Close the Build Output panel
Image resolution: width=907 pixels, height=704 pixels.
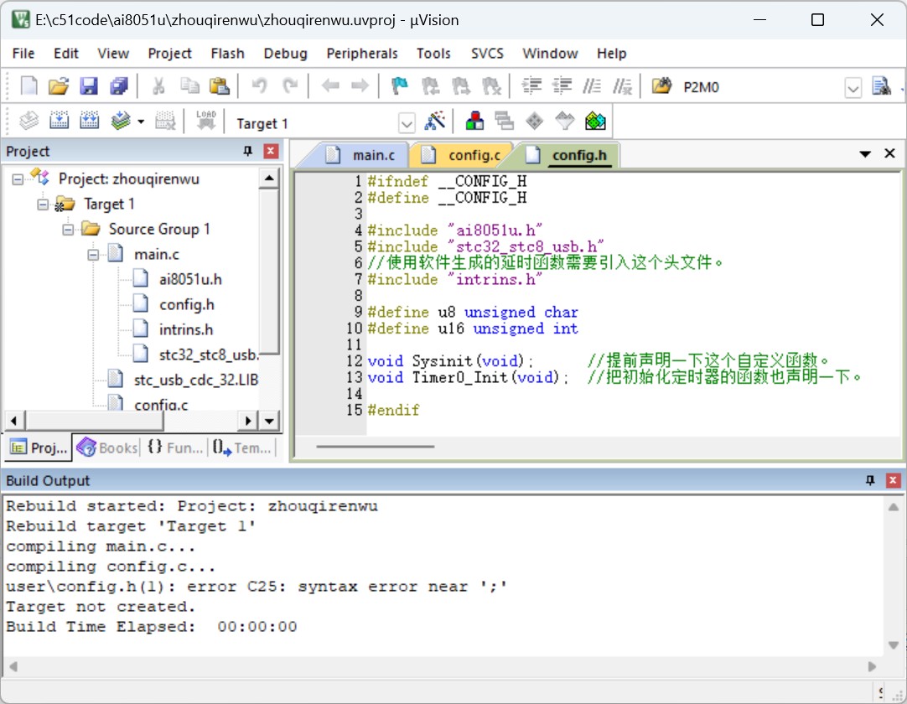[x=893, y=480]
